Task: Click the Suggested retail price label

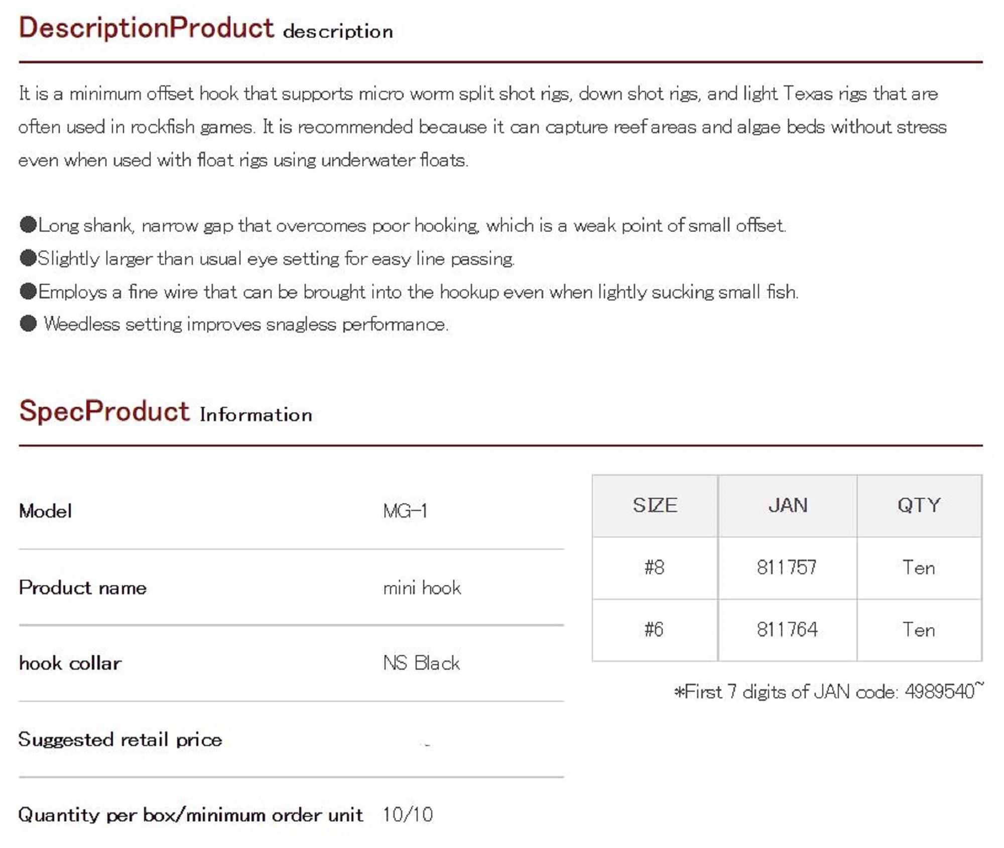Action: coord(120,740)
